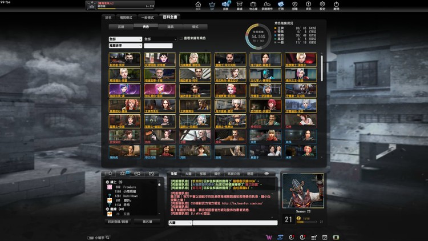
Task: Click the purple W icon at bottom
Action: pyautogui.click(x=269, y=237)
